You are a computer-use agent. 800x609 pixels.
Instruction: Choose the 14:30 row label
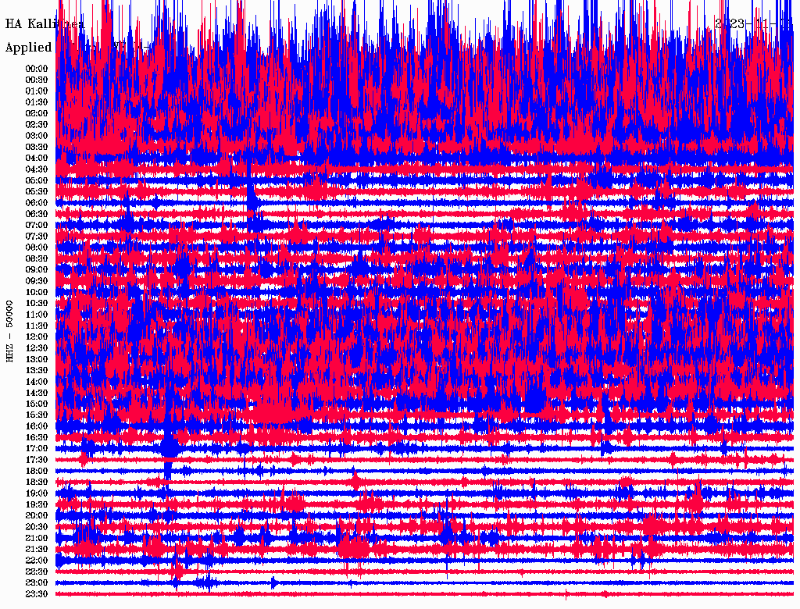37,393
